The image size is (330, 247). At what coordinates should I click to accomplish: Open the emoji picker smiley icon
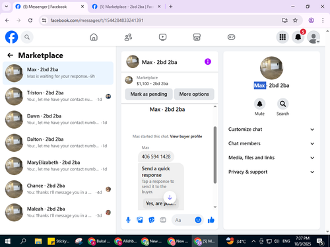pos(198,220)
